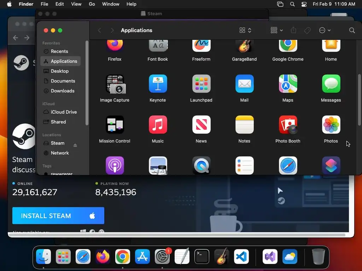Select the Image Capture app
The width and height of the screenshot is (362, 271).
pos(115,84)
